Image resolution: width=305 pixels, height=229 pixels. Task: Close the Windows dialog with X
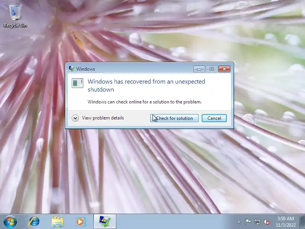[x=224, y=69]
